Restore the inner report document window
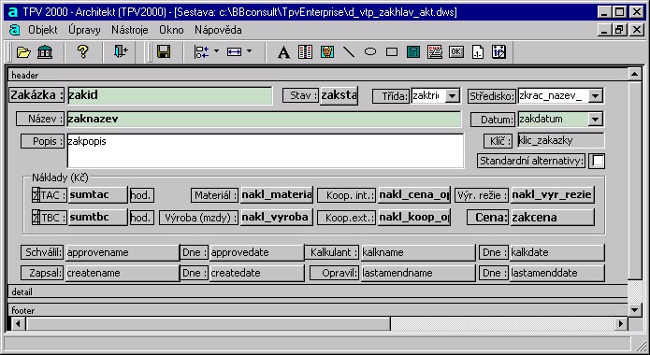 620,30
